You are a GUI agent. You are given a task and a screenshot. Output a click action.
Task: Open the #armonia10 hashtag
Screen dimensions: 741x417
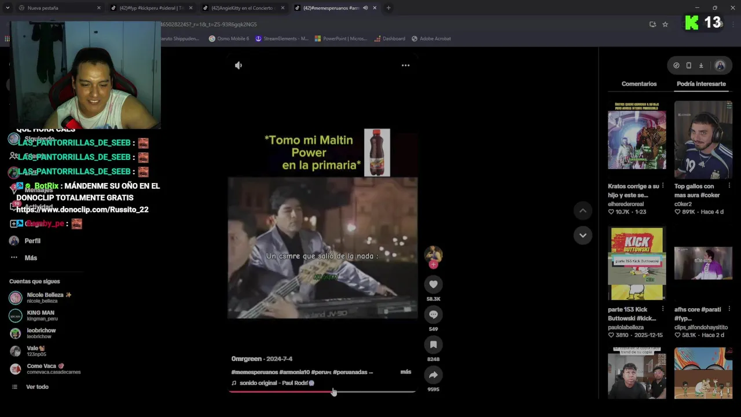[294, 372]
